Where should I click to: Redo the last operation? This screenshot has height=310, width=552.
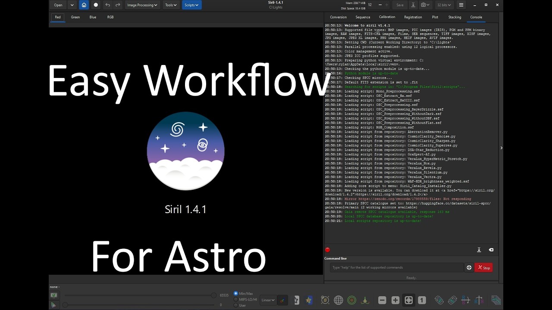117,5
